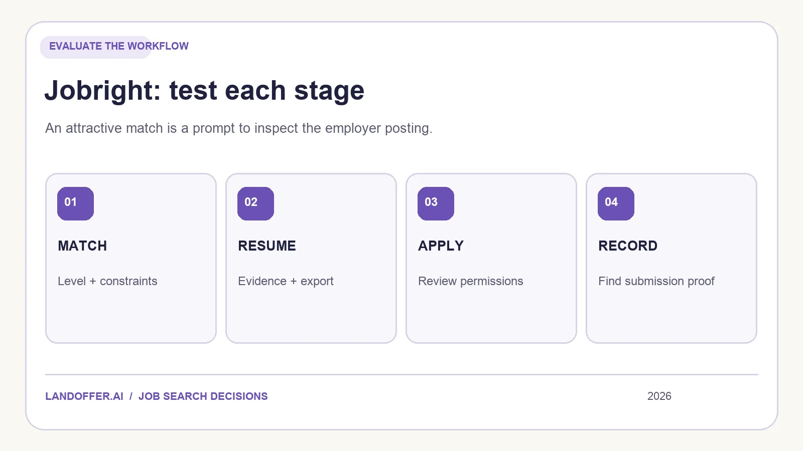The width and height of the screenshot is (803, 451).
Task: Click "JOB SEARCH DECISIONS" in the footer
Action: point(203,396)
